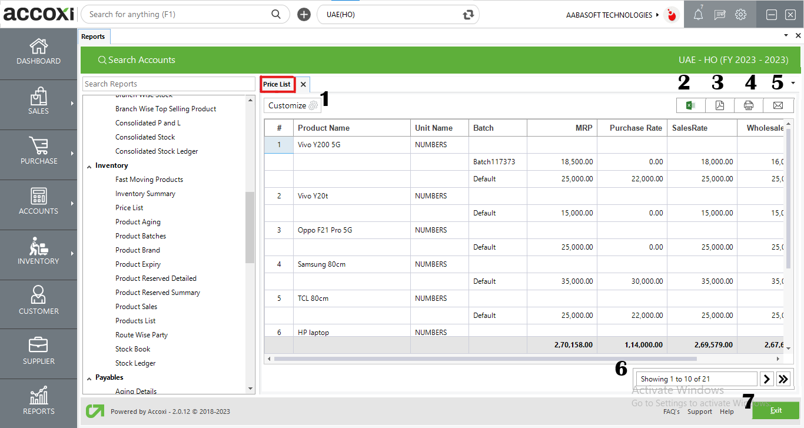Open the Dashboard from sidebar
Image resolution: width=804 pixels, height=428 pixels.
click(39, 52)
